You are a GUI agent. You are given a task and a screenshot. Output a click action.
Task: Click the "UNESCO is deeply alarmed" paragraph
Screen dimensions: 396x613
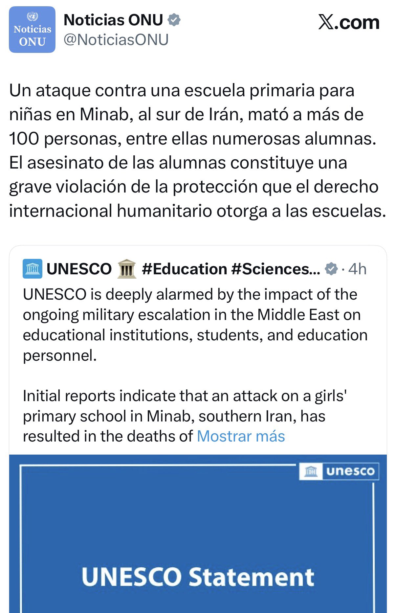[x=195, y=325]
